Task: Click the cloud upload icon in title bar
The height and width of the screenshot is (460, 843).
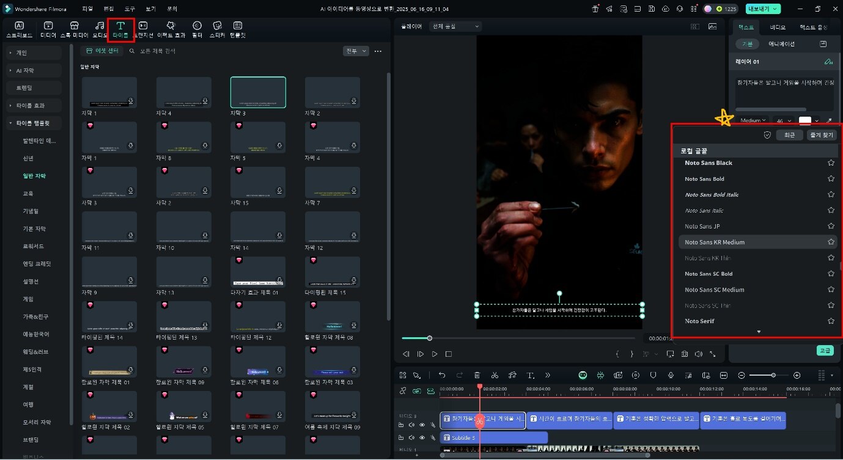Action: pos(666,9)
